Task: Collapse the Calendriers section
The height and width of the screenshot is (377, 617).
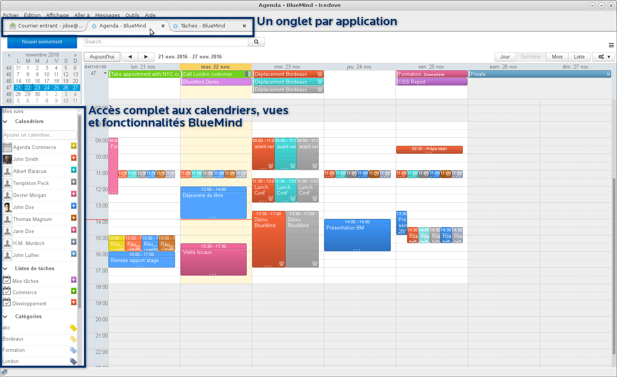Action: tap(5, 122)
